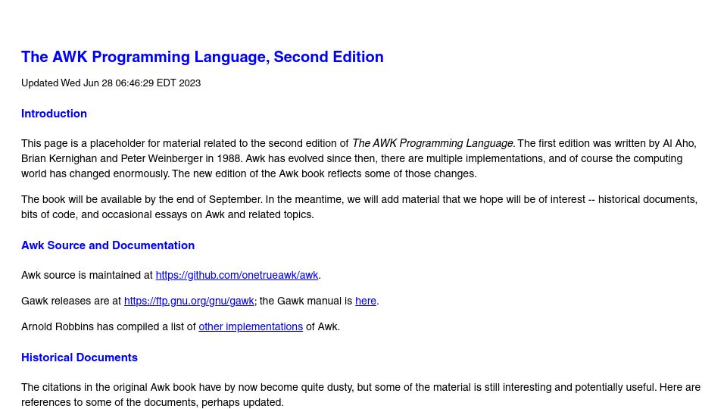The width and height of the screenshot is (727, 409).
Task: Click the italic text 'The AWK Programming Language'
Action: (432, 143)
